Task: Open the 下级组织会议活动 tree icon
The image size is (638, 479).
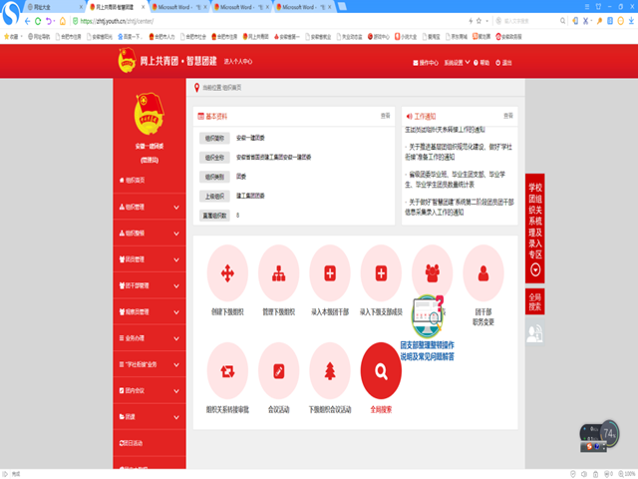Action: pyautogui.click(x=330, y=370)
